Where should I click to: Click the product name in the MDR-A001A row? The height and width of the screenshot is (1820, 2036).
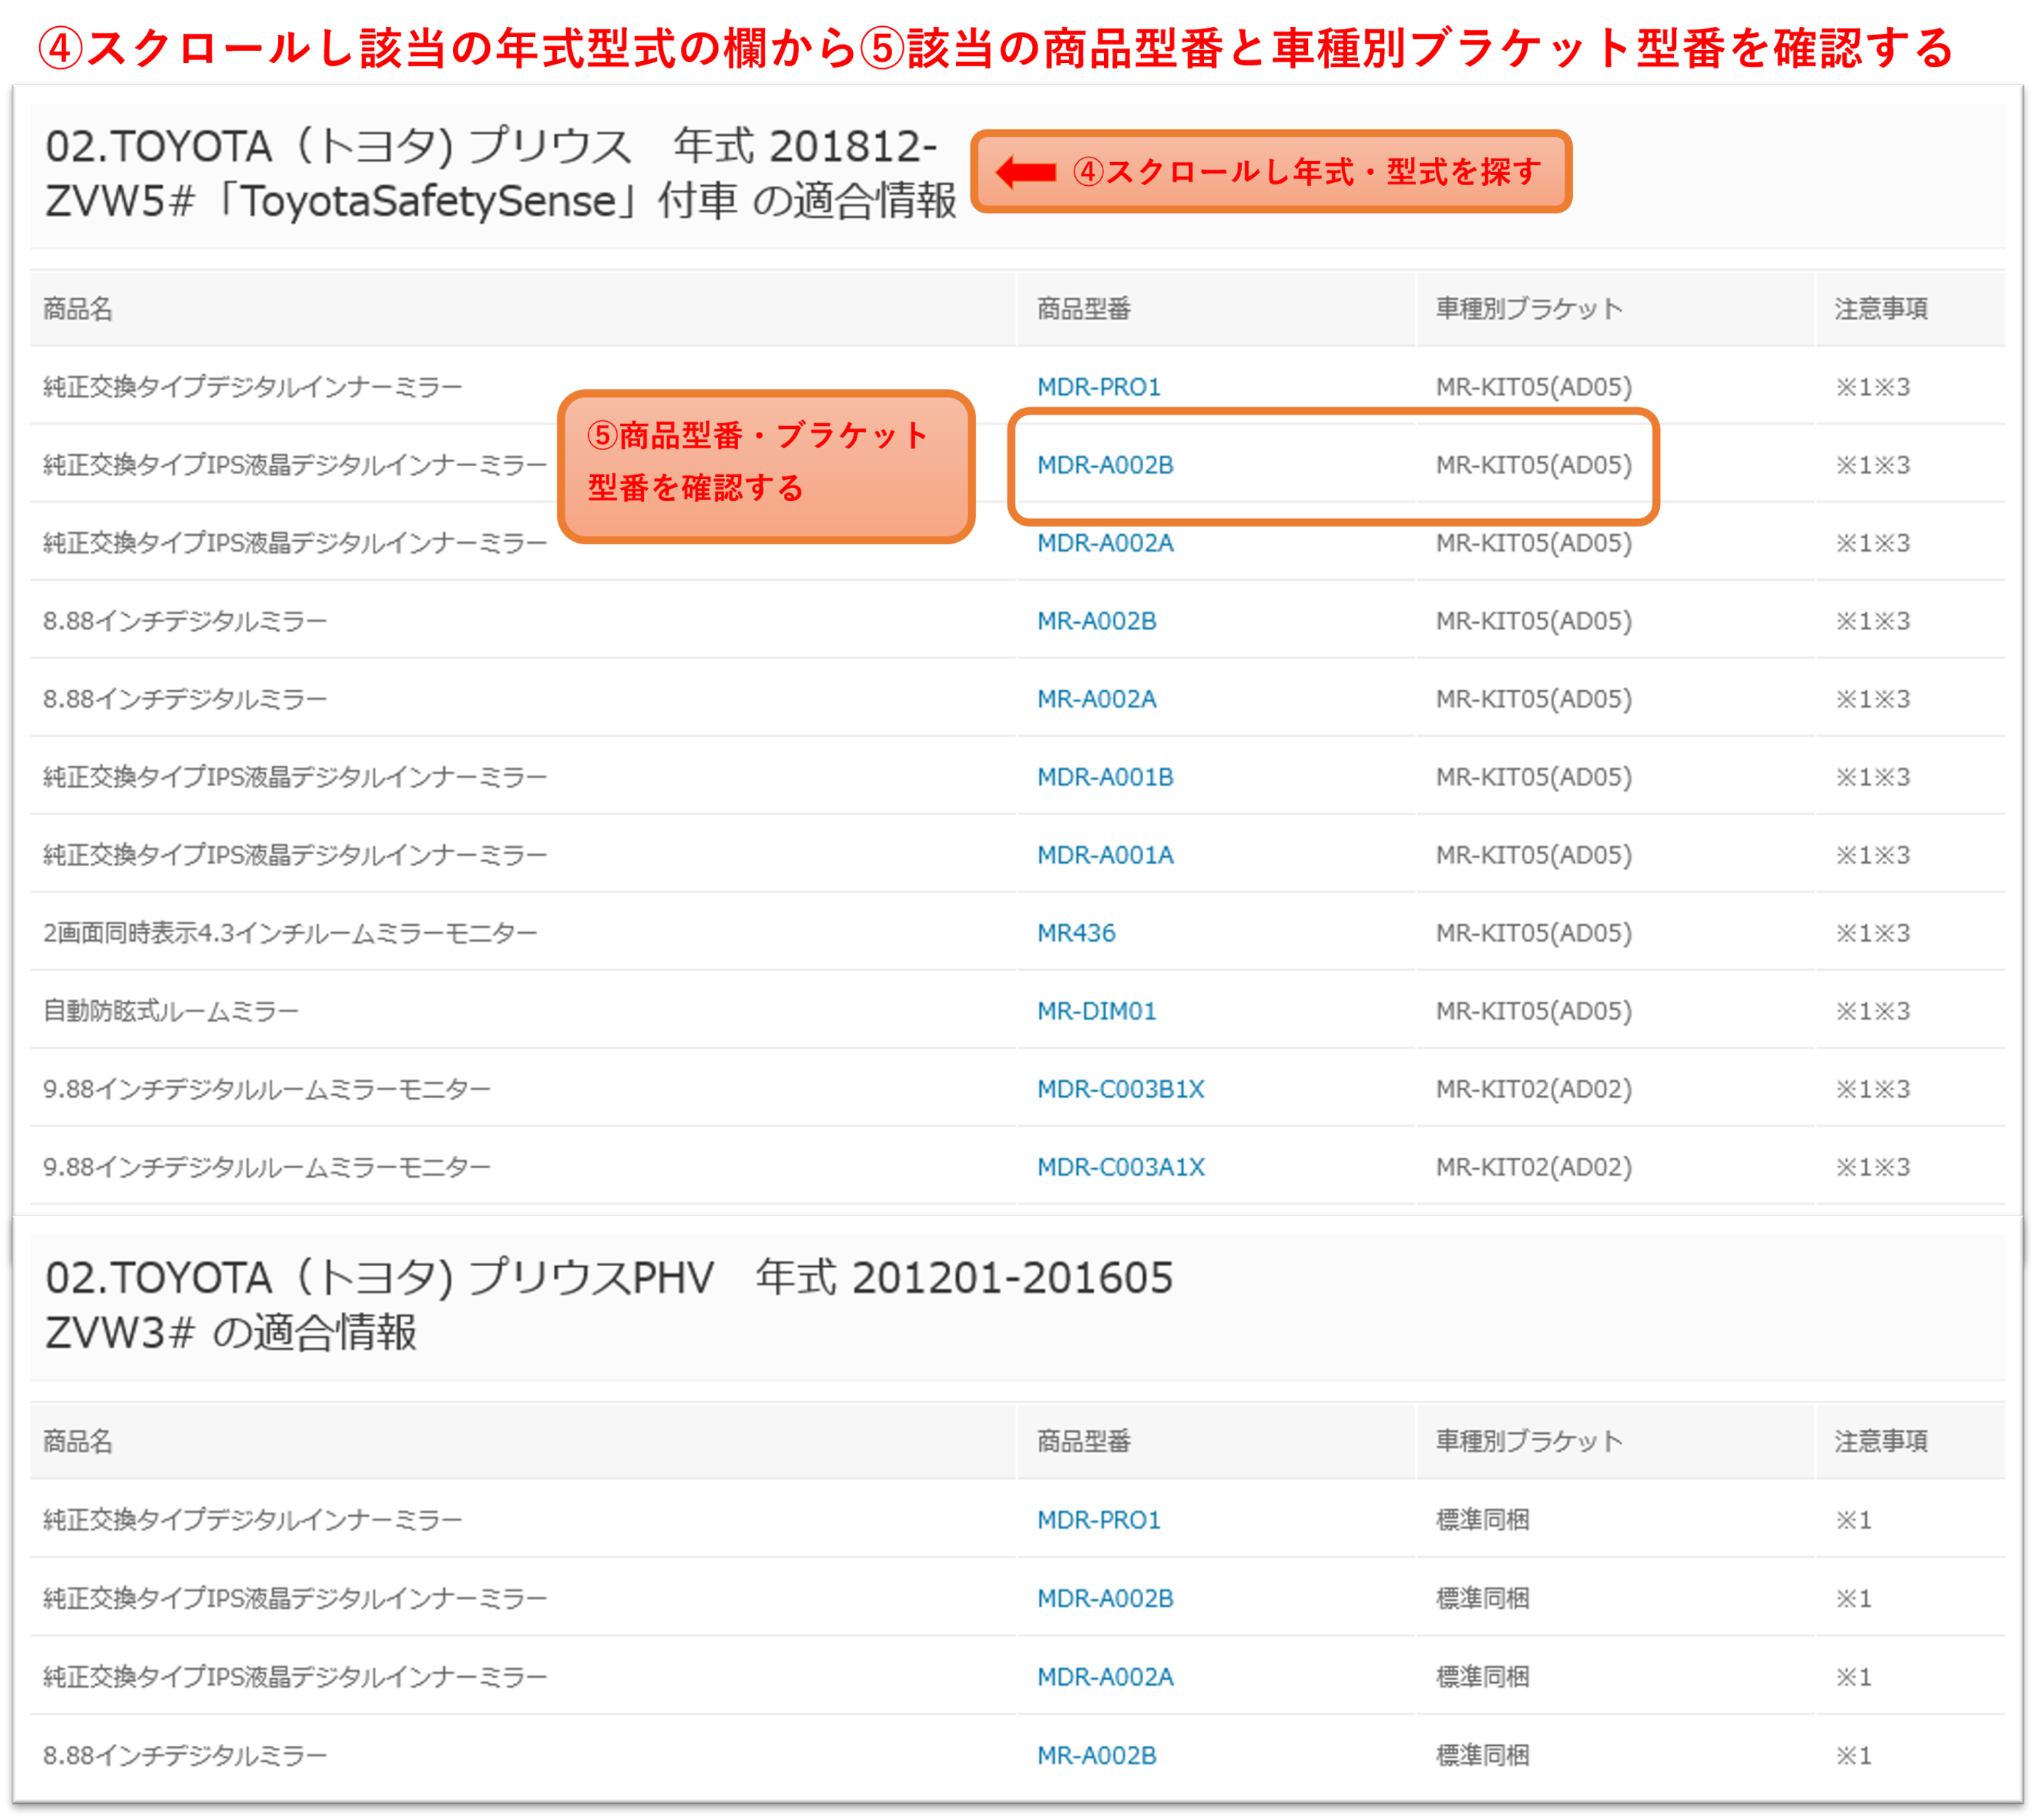tap(295, 855)
